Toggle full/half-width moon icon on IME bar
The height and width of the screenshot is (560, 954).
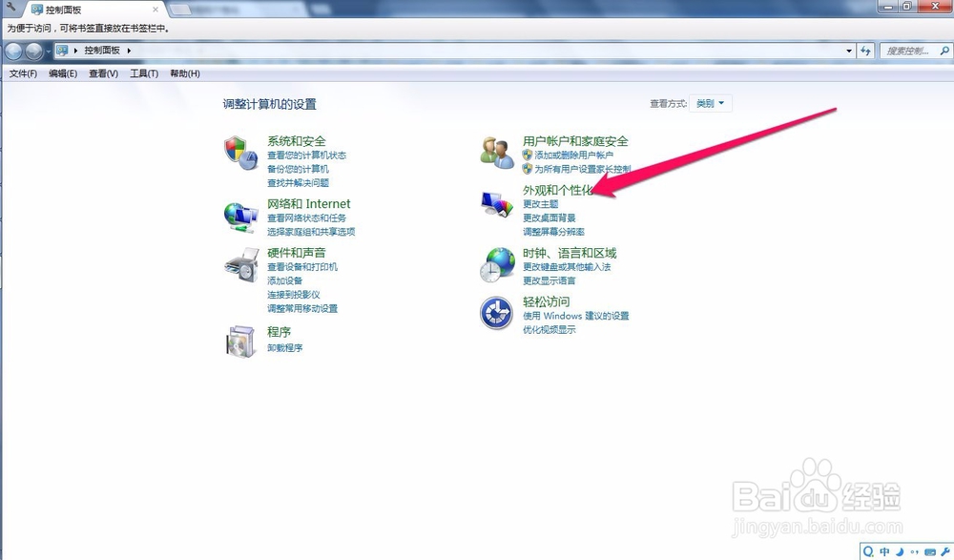point(900,550)
